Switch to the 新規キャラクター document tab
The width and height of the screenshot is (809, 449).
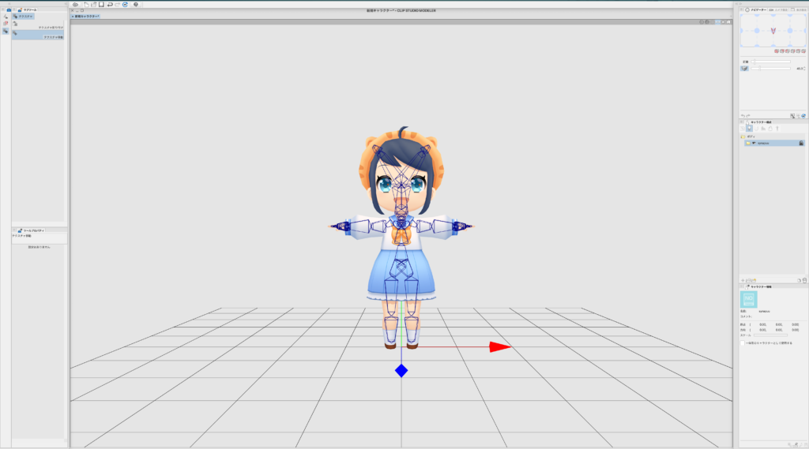pyautogui.click(x=87, y=17)
